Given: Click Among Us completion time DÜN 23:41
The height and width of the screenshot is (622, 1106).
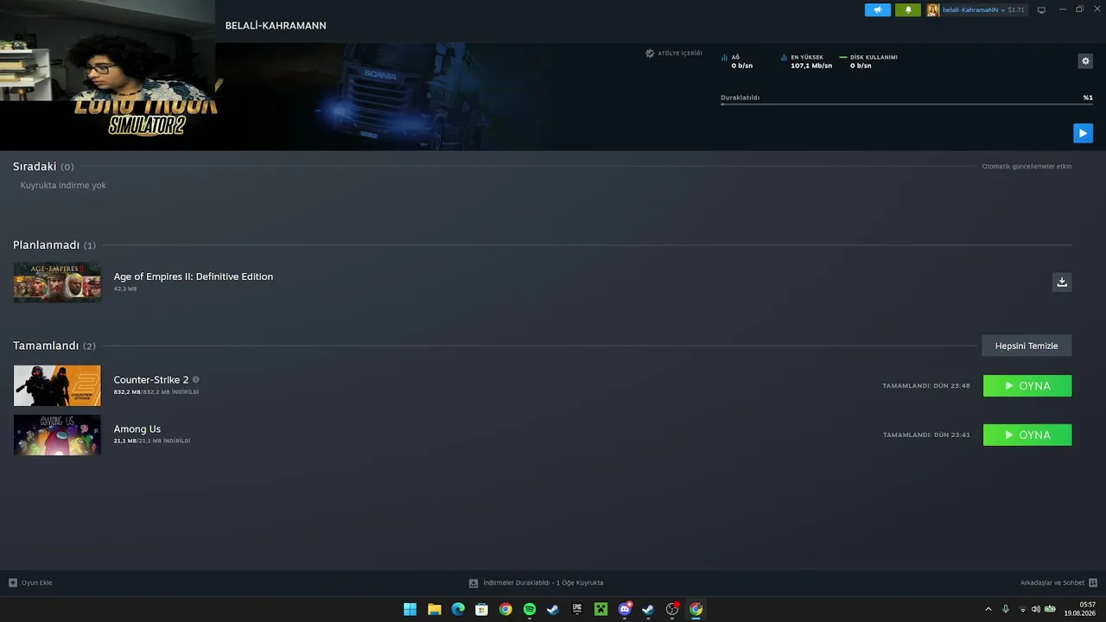Looking at the screenshot, I should [926, 435].
